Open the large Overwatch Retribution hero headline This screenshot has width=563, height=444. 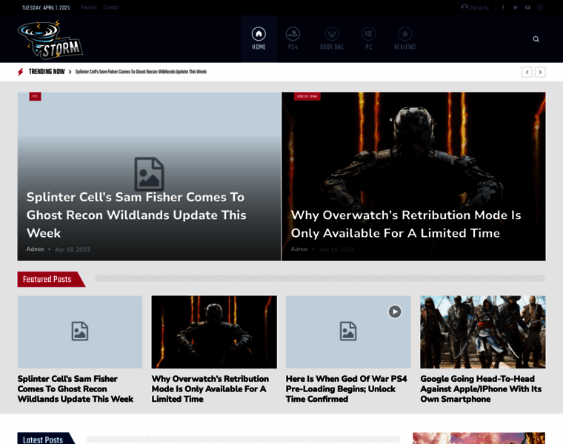pyautogui.click(x=406, y=223)
